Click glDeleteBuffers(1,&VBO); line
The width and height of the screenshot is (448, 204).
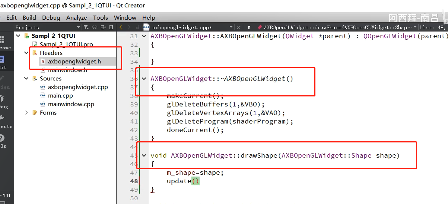[216, 104]
